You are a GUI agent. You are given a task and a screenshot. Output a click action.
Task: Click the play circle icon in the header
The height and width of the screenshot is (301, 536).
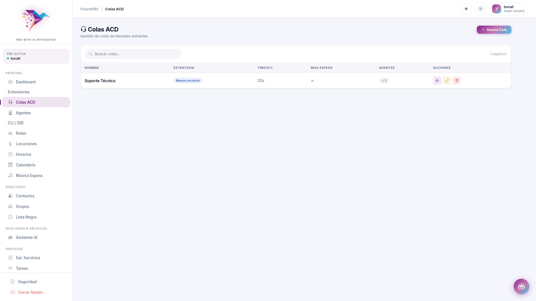tap(480, 9)
